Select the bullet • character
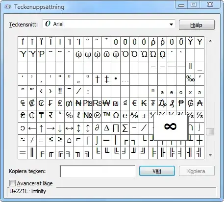Image resolution: width=224 pixels, height=202 pixels. 116,79
